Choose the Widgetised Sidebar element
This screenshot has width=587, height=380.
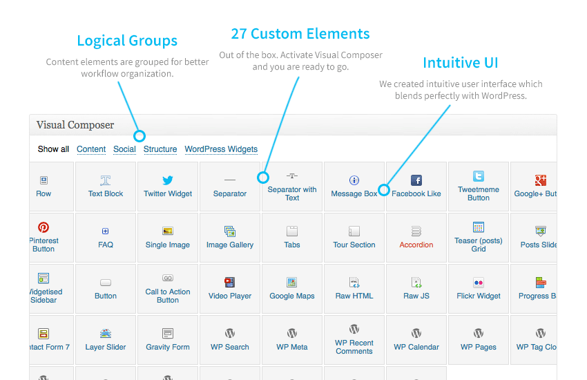[51, 289]
